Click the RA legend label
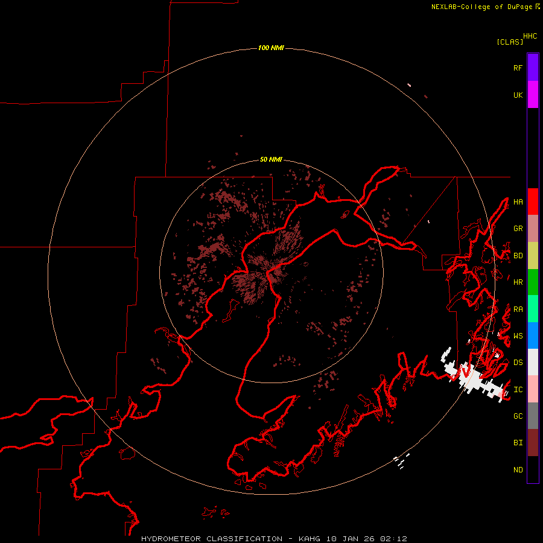The width and height of the screenshot is (543, 543). (x=518, y=310)
